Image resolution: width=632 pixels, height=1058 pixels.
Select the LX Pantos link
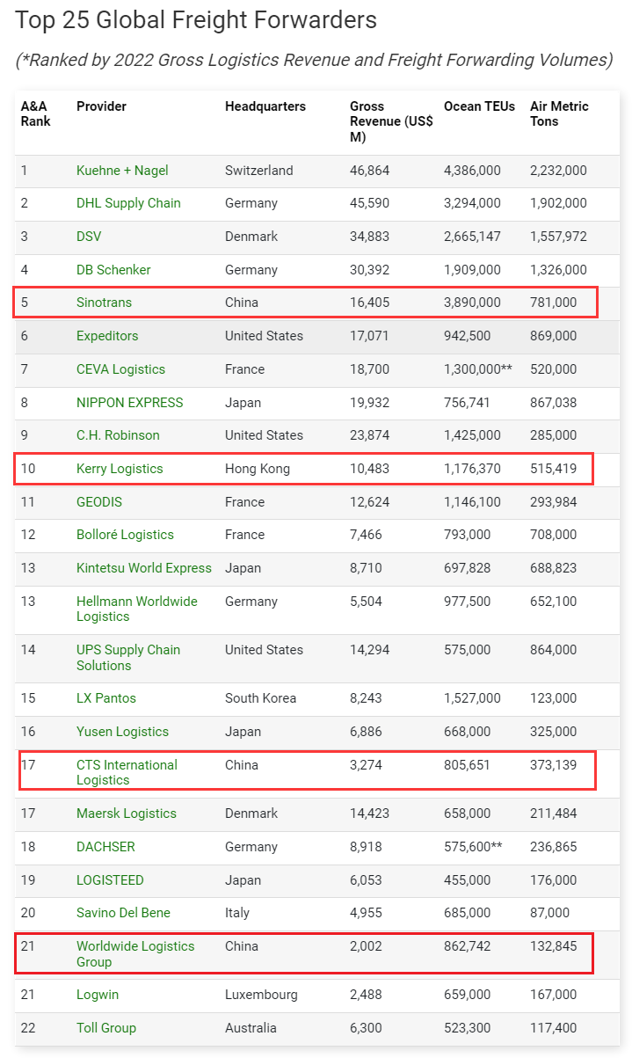(106, 698)
